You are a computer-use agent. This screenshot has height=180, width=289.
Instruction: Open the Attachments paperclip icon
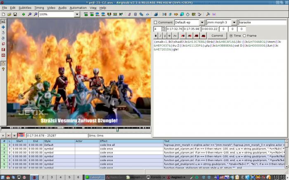pyautogui.click(x=141, y=14)
